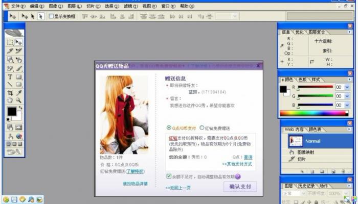Image resolution: width=358 pixels, height=204 pixels.
Task: Enable the 显示变换框 checkbox
Action: point(51,16)
